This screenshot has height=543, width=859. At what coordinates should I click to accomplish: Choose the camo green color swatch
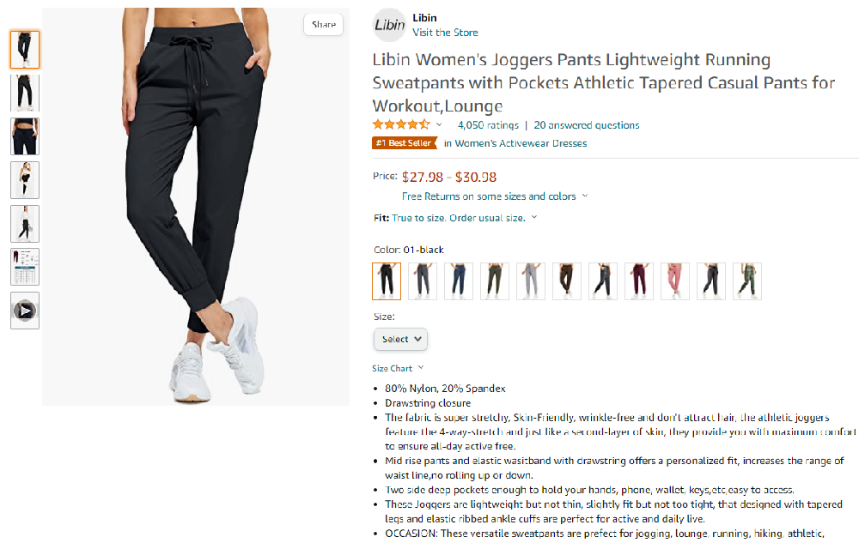coord(747,281)
